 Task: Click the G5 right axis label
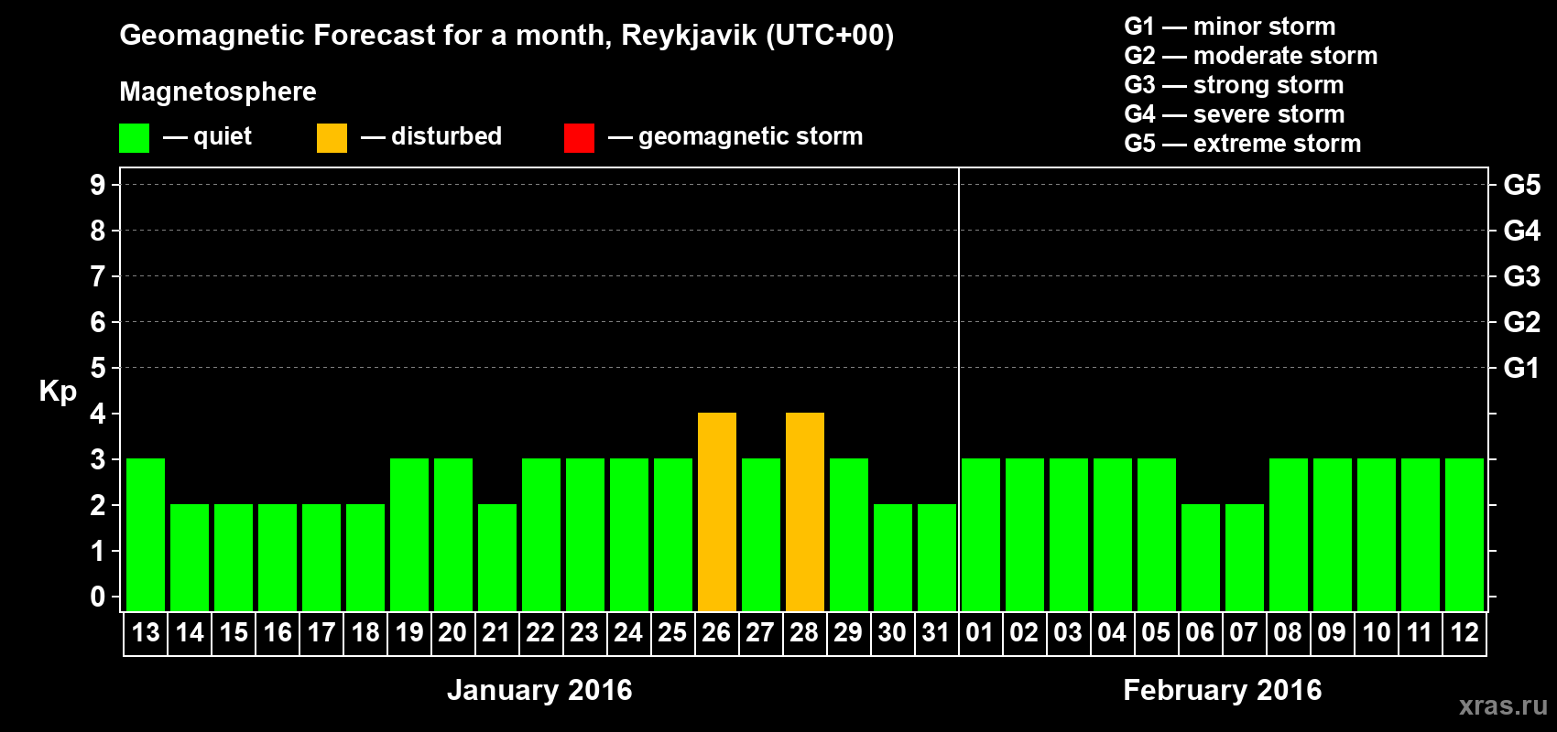[1522, 185]
